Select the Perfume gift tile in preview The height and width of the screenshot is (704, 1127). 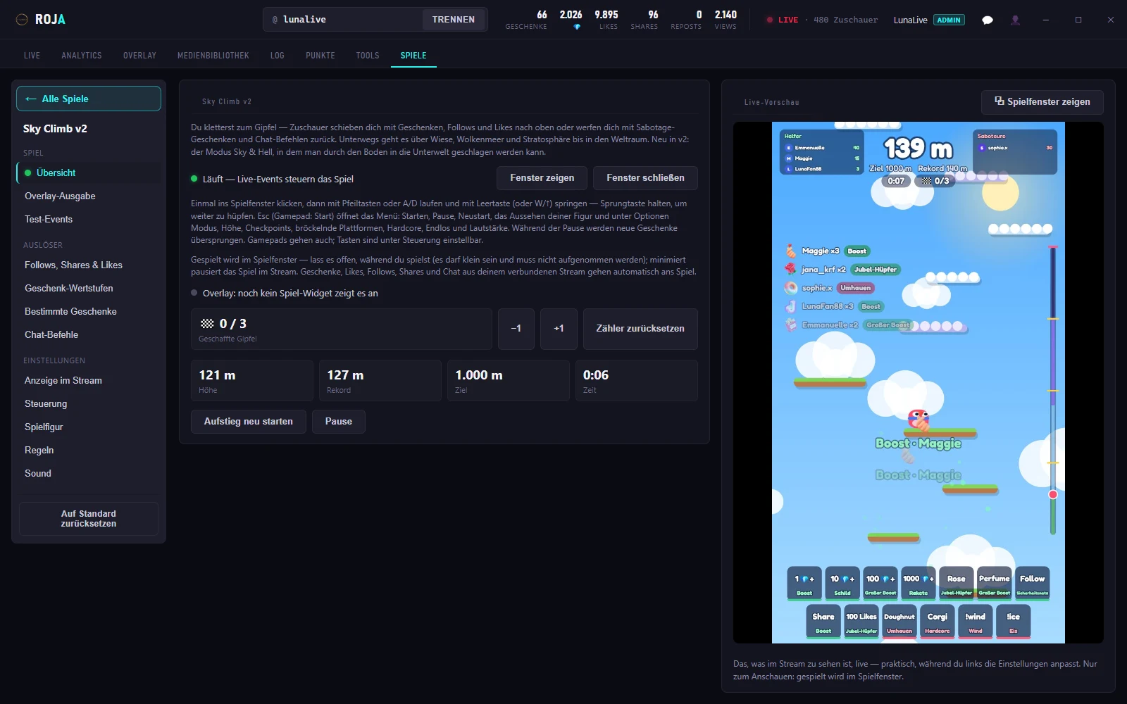[x=994, y=584]
